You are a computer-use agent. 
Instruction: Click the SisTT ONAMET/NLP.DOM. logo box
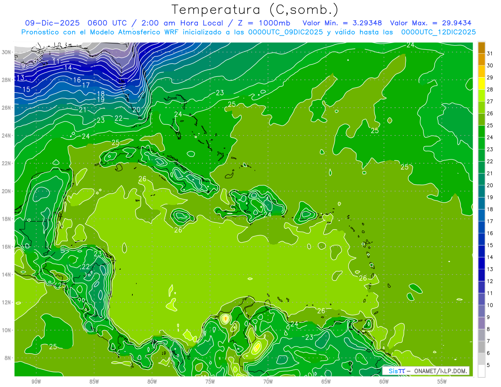pyautogui.click(x=426, y=371)
